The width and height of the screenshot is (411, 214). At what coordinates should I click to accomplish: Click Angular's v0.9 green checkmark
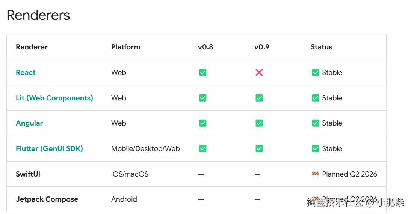click(259, 123)
